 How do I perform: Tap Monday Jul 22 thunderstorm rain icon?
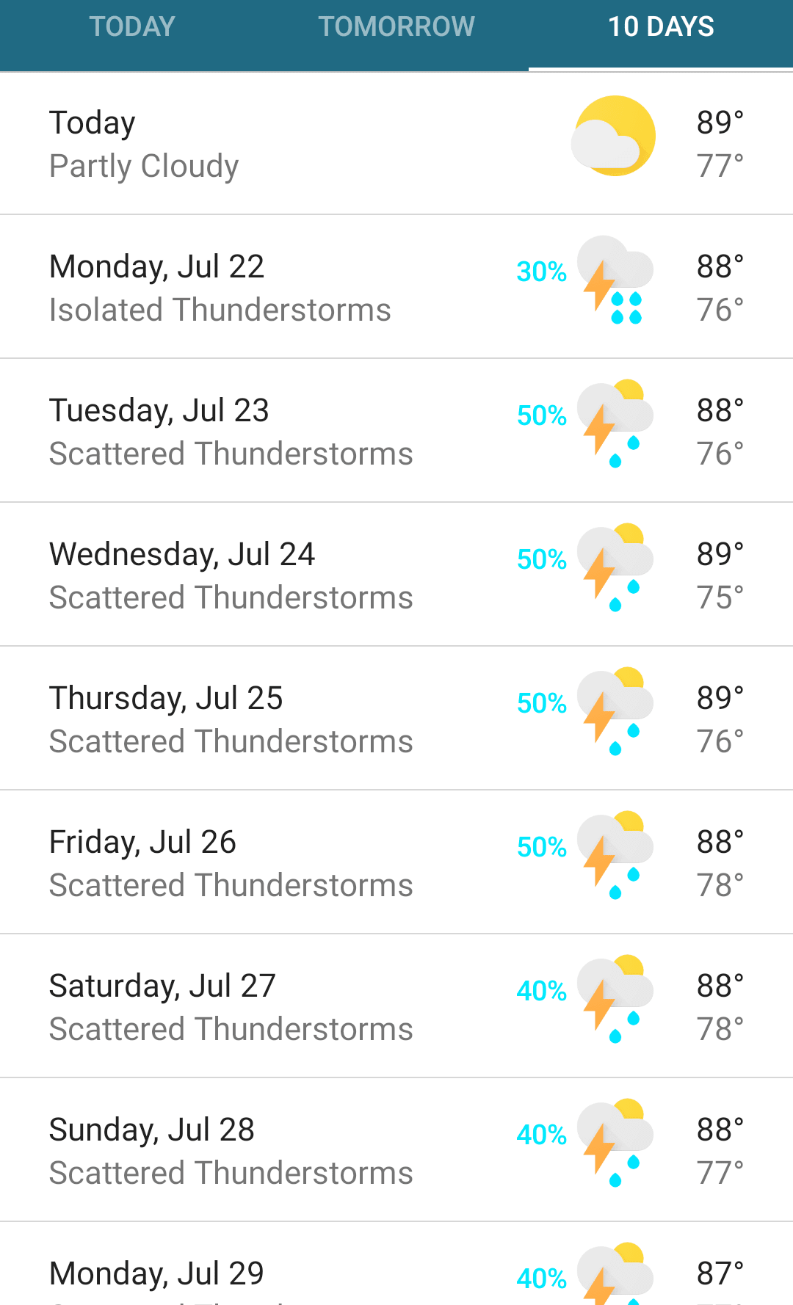tap(615, 280)
